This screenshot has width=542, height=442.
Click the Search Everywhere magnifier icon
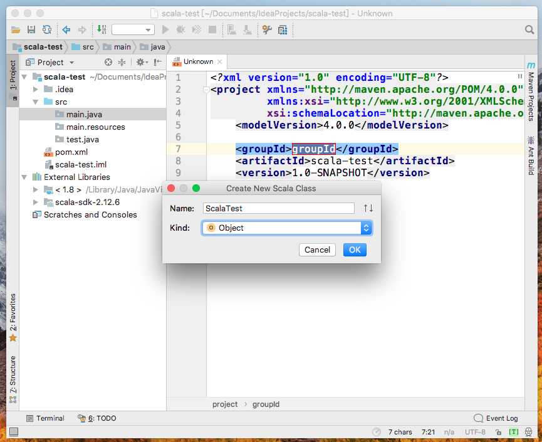pos(529,29)
